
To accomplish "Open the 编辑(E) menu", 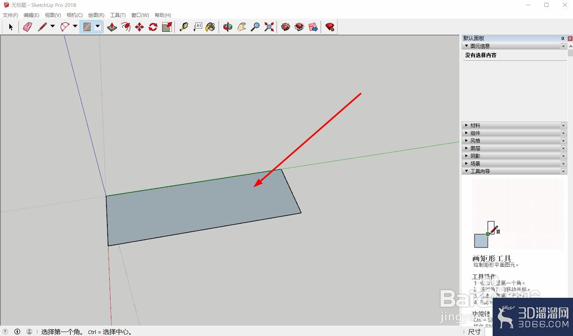I will pyautogui.click(x=31, y=15).
